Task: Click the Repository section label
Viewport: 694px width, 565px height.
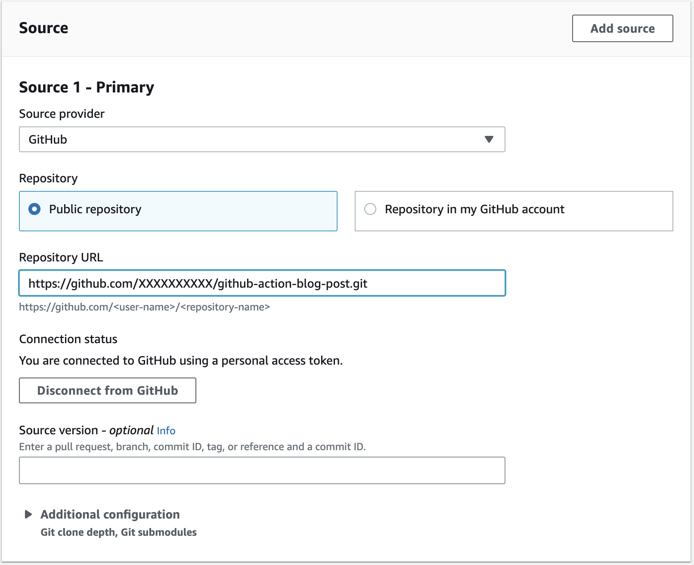Action: [48, 178]
